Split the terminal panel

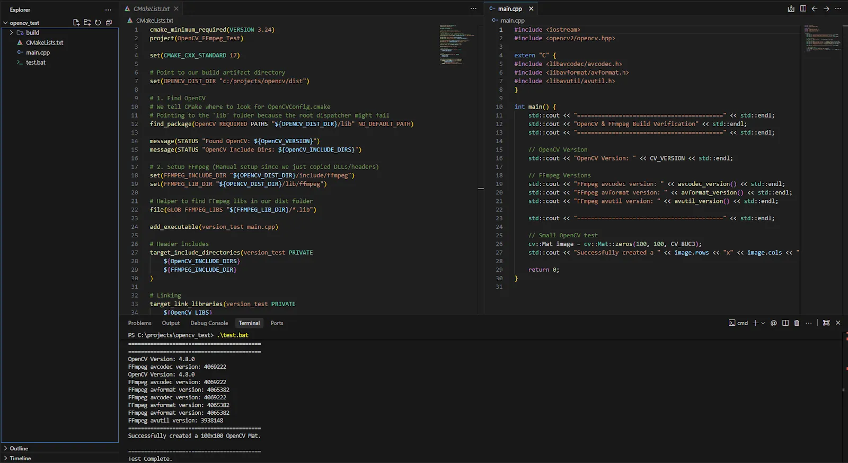tap(785, 323)
